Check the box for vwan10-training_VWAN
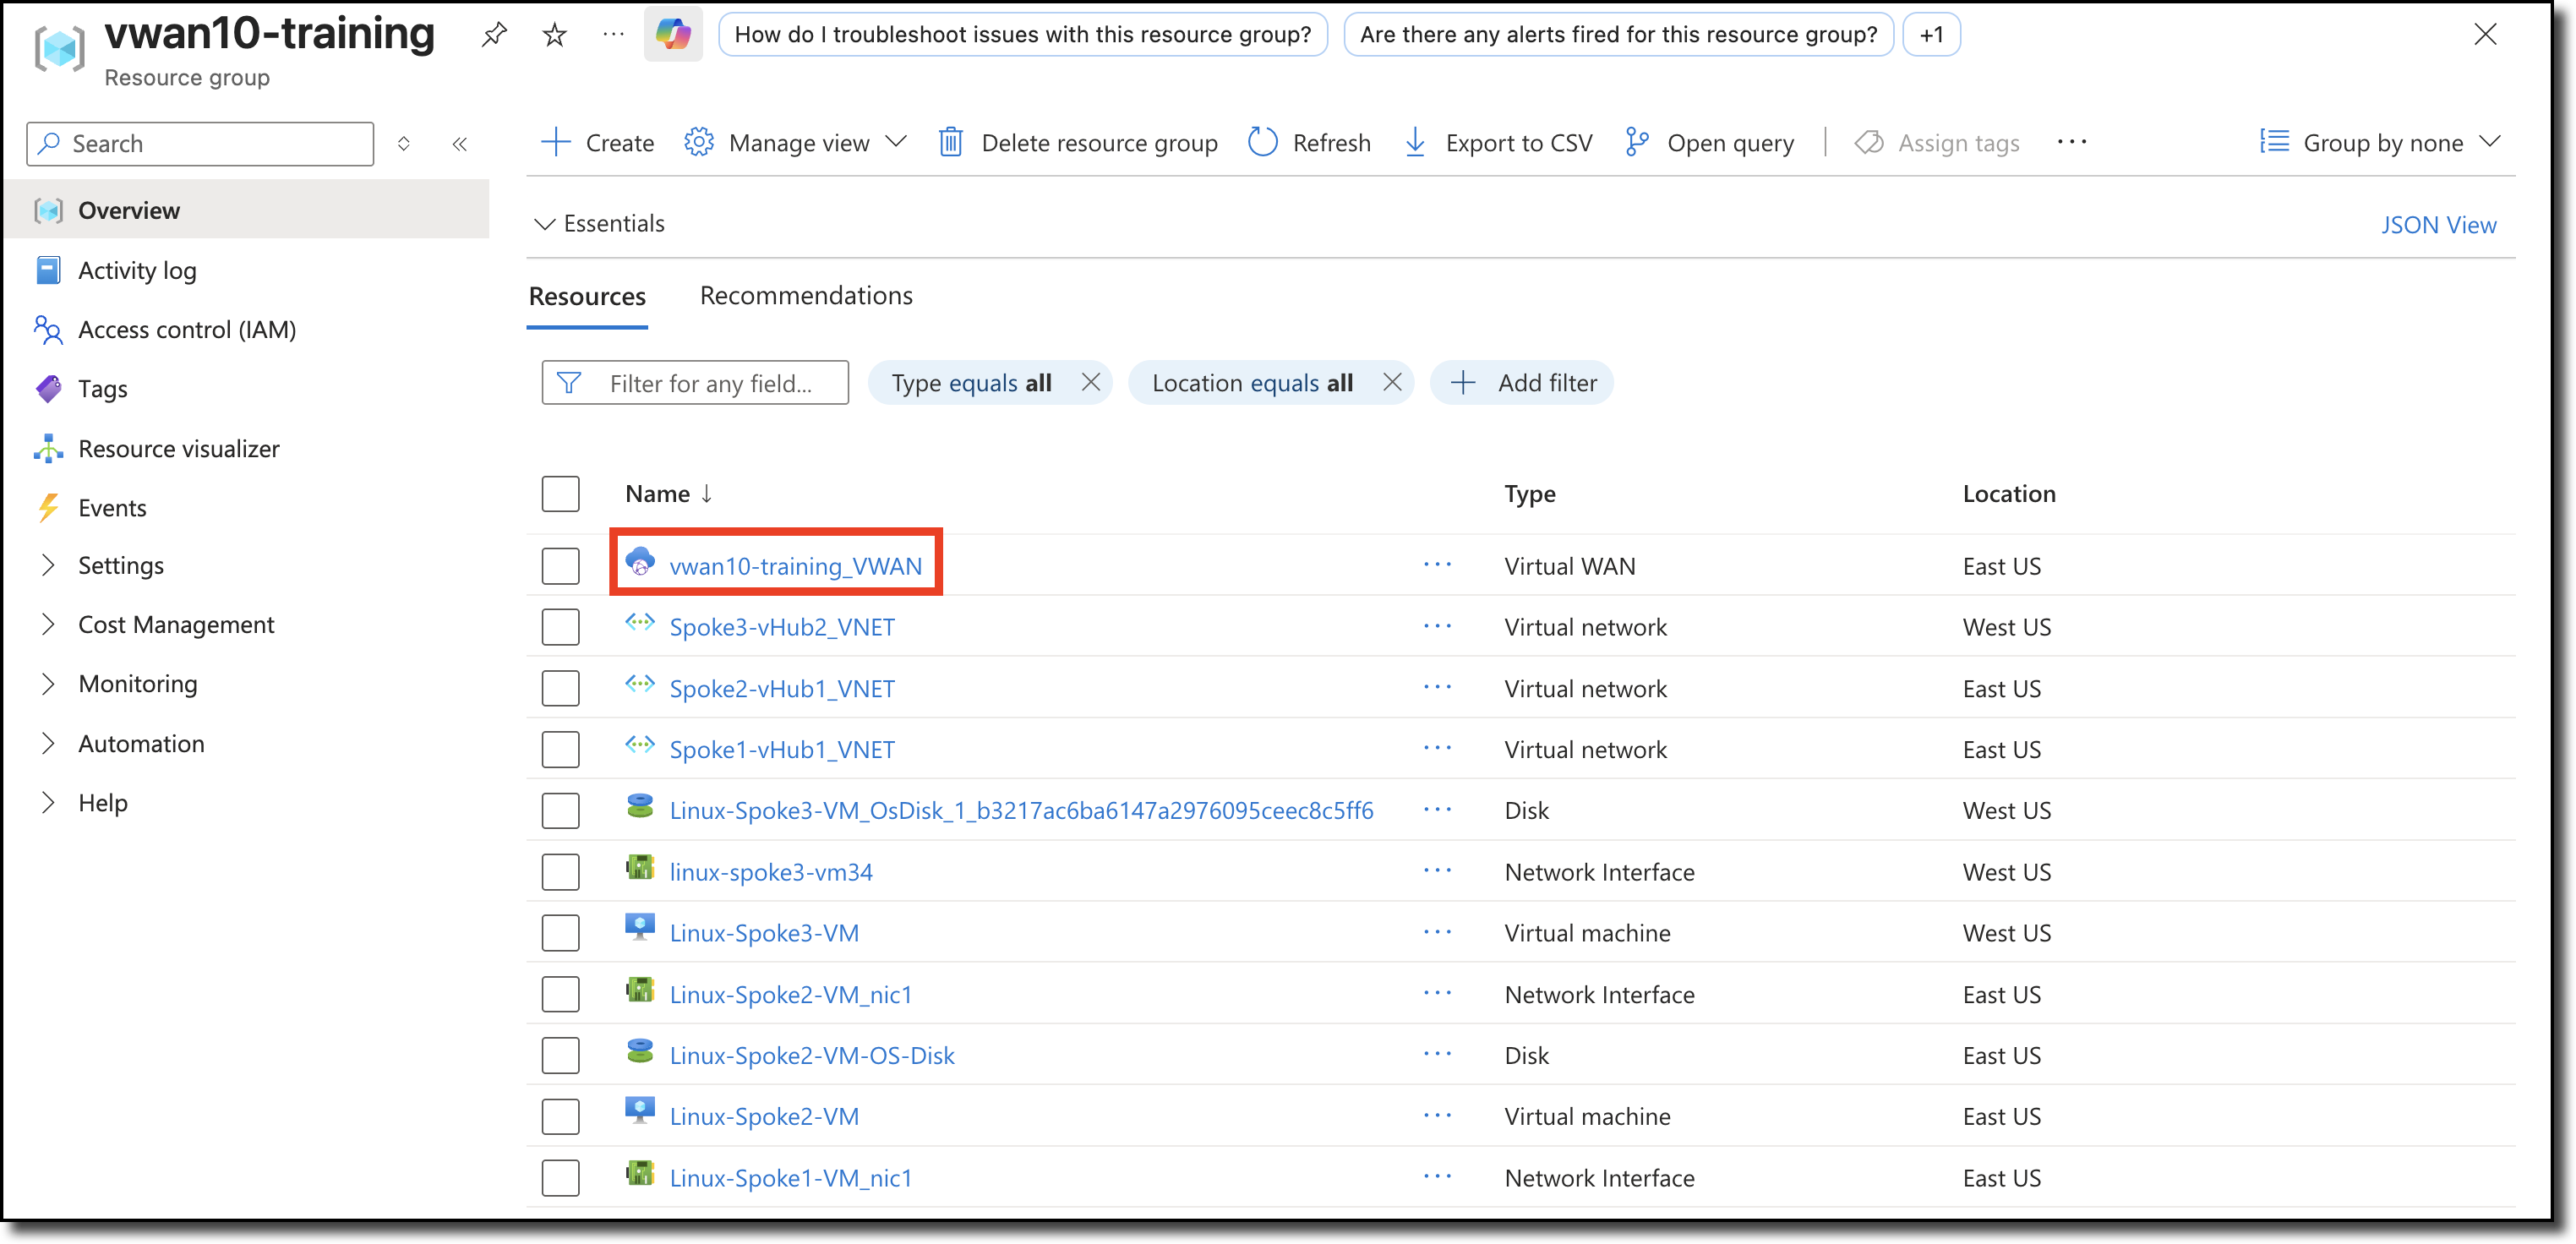The image size is (2576, 1244). pos(560,566)
